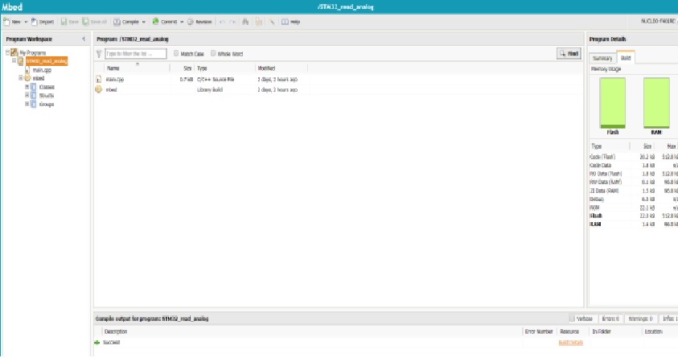Select main.cpp file in file list

click(x=114, y=80)
